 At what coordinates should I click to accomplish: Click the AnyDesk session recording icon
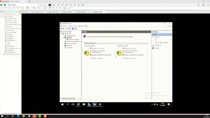click(83, 5)
